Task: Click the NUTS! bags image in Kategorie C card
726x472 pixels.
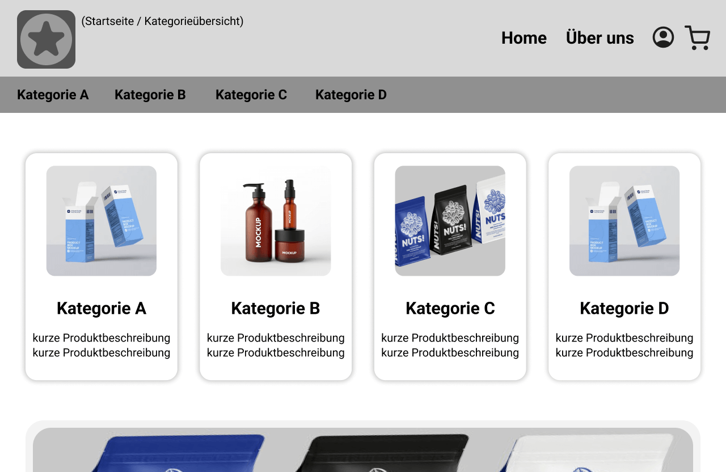Action: click(450, 221)
